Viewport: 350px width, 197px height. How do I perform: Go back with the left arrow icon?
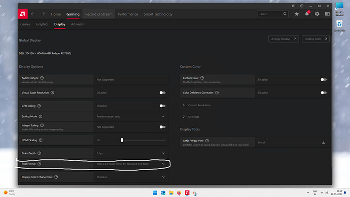[33, 14]
